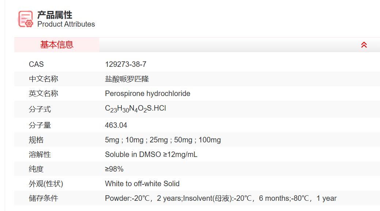Screen dimensions: 380x211
Task: Click the 分子式 row label
Action: 40,109
